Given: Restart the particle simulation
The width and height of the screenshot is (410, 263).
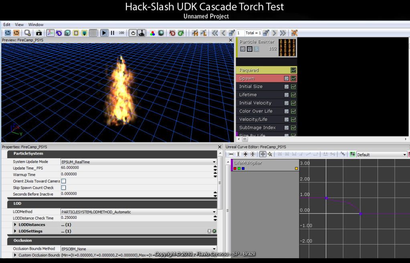Looking at the screenshot, I should 133,33.
